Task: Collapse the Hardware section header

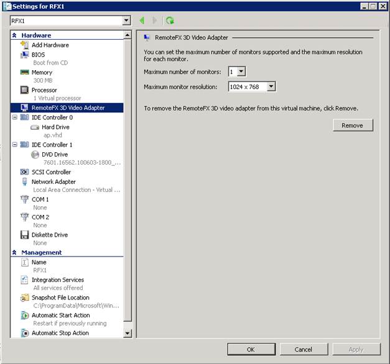Action: click(x=15, y=35)
